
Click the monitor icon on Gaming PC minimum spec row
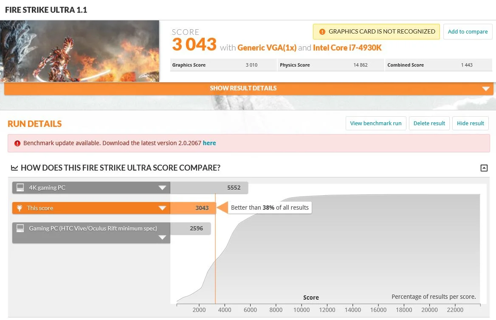coord(20,228)
